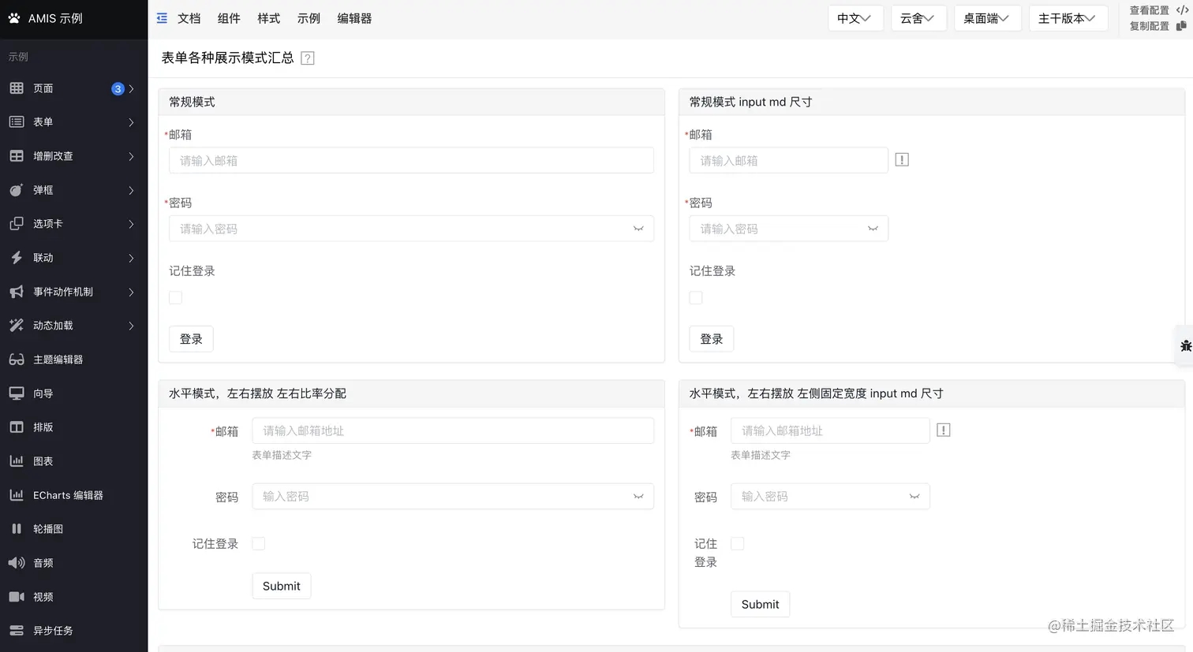Open the 云舍 theme selector

pos(918,17)
